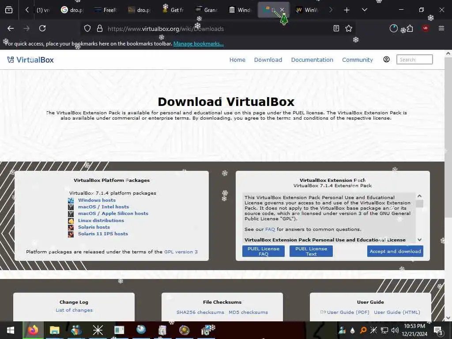
Task: Click the VirtualBox logo in header
Action: point(30,60)
